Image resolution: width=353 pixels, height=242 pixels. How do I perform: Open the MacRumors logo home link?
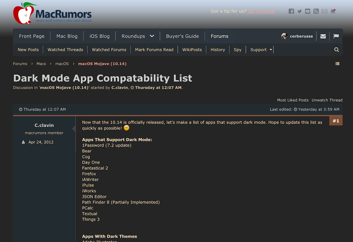tap(52, 13)
